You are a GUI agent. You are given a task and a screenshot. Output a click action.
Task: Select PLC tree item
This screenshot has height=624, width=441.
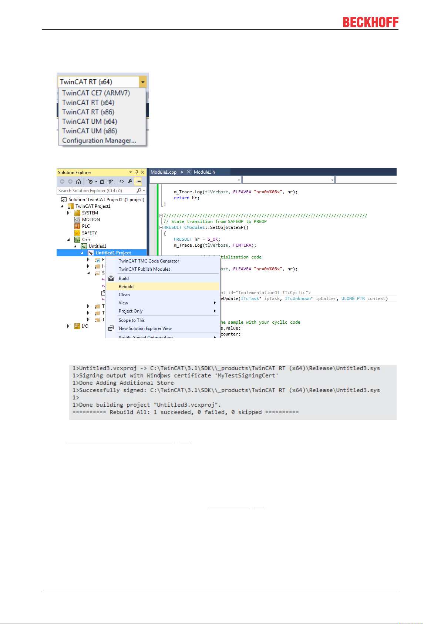[x=86, y=226]
